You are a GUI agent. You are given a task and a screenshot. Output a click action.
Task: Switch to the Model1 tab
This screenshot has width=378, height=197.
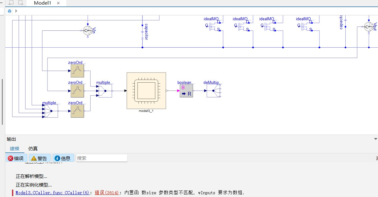click(43, 3)
